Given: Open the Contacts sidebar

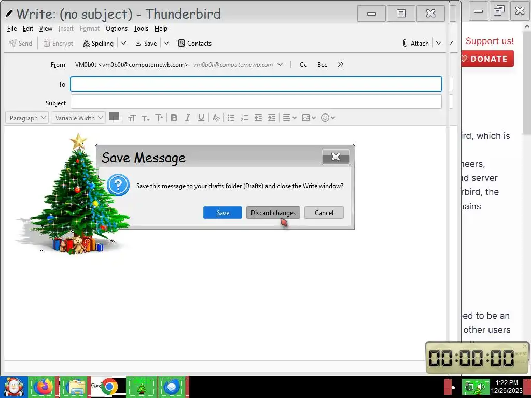Looking at the screenshot, I should [x=195, y=44].
